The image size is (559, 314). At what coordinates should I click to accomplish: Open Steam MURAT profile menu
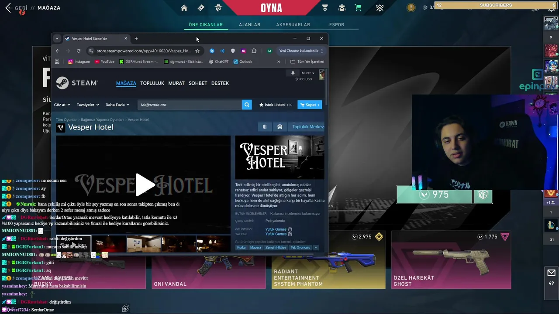coord(176,83)
